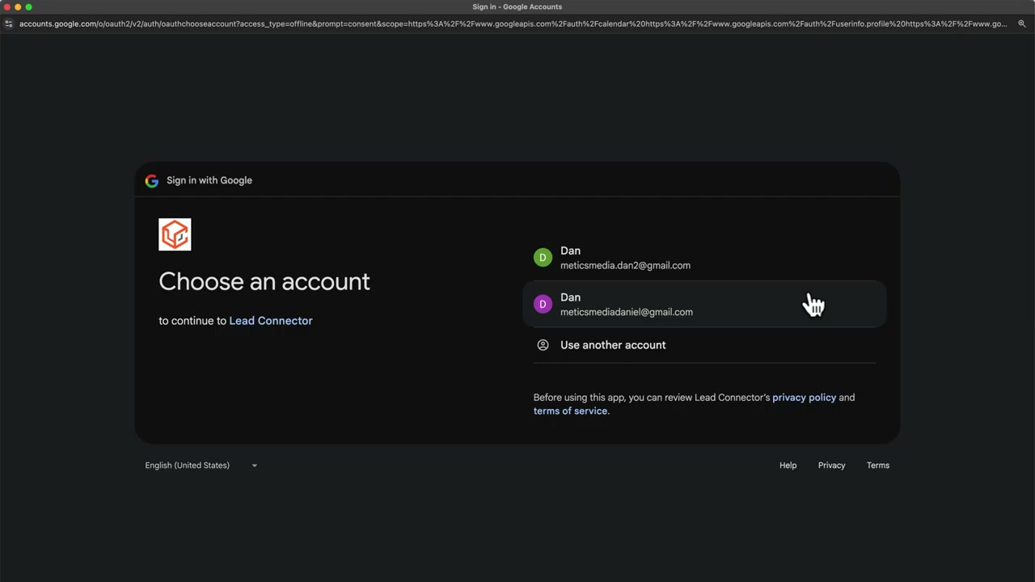This screenshot has height=582, width=1035.
Task: Choose account meticsmediadaniel@gmail.com
Action: click(x=704, y=304)
